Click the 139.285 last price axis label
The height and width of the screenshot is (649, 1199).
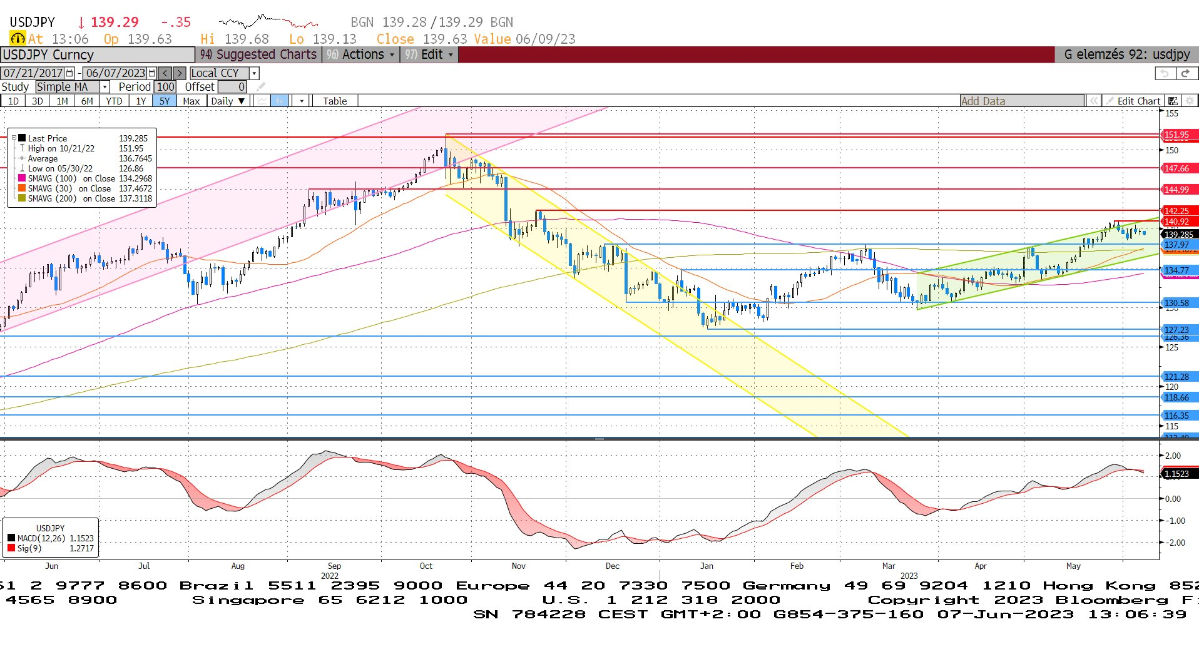[1179, 235]
